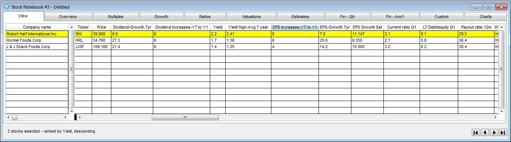511x142 pixels.
Task: Select the Estimates tab
Action: [300, 17]
